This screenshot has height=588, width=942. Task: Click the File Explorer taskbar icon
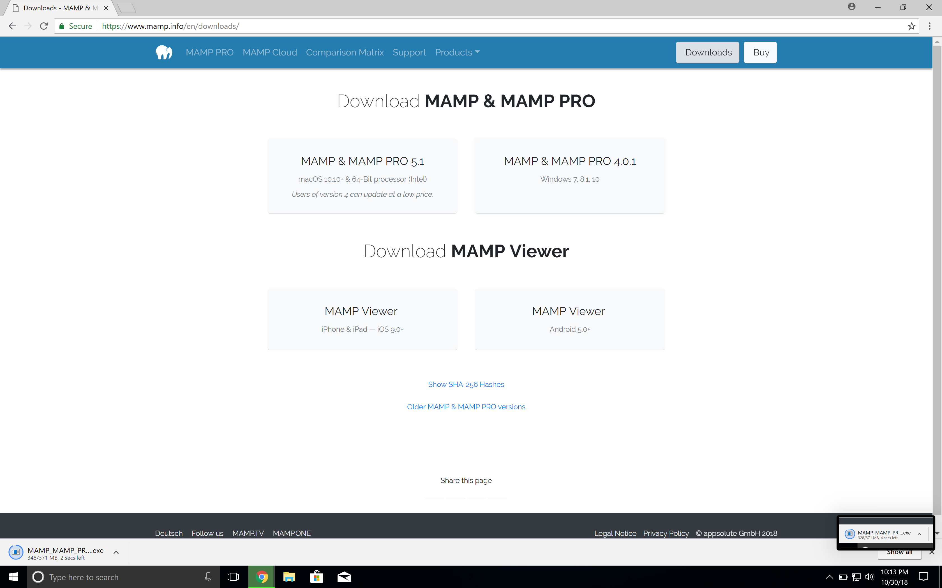point(288,577)
